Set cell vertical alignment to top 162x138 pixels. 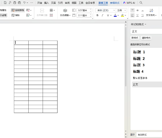coord(133,10)
